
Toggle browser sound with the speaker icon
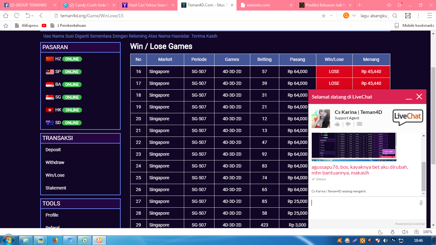[x=405, y=232]
